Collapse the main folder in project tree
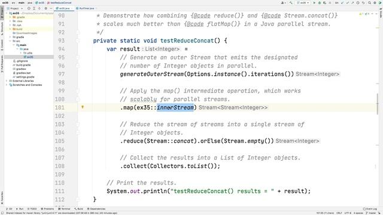 14,45
